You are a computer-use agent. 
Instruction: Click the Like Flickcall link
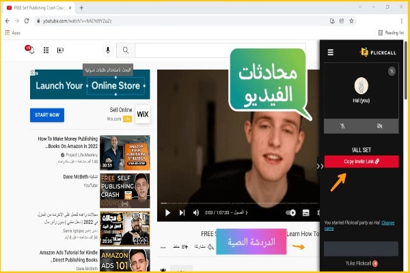[x=361, y=263]
